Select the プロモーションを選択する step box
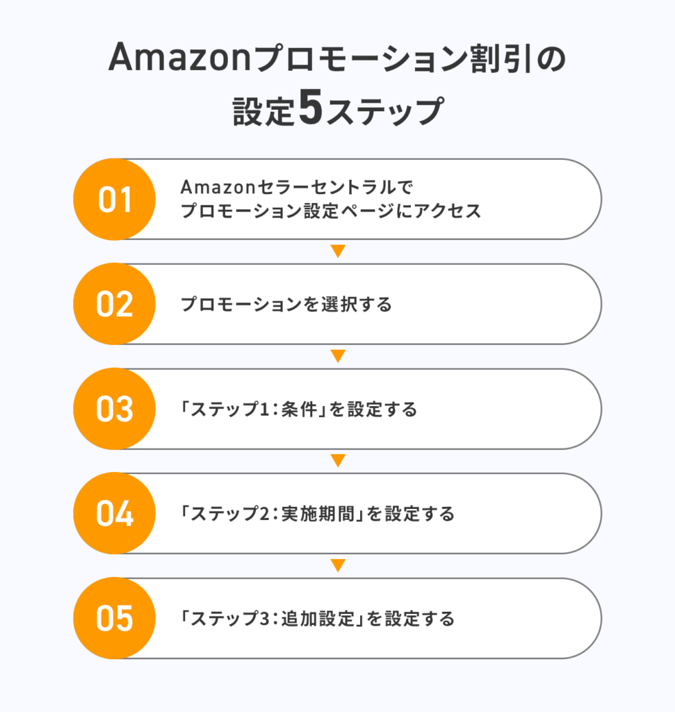The height and width of the screenshot is (712, 675). pos(337,304)
